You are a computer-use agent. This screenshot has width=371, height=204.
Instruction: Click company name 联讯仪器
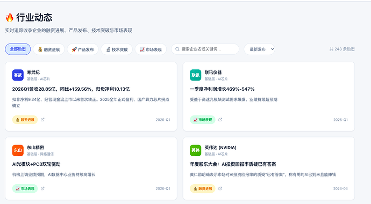click(x=213, y=72)
